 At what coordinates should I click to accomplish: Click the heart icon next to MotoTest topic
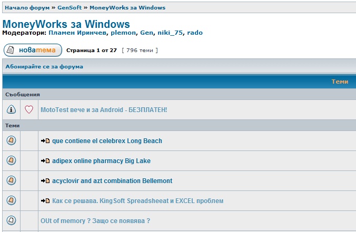[x=29, y=109]
